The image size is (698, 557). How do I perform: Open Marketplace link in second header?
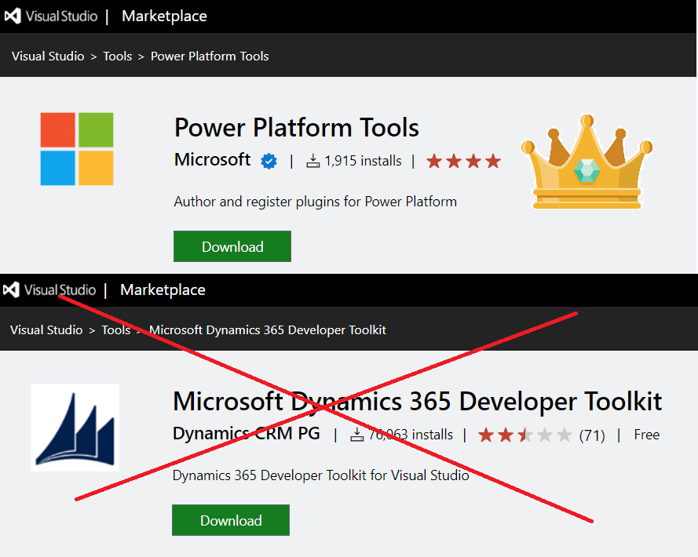pyautogui.click(x=163, y=290)
